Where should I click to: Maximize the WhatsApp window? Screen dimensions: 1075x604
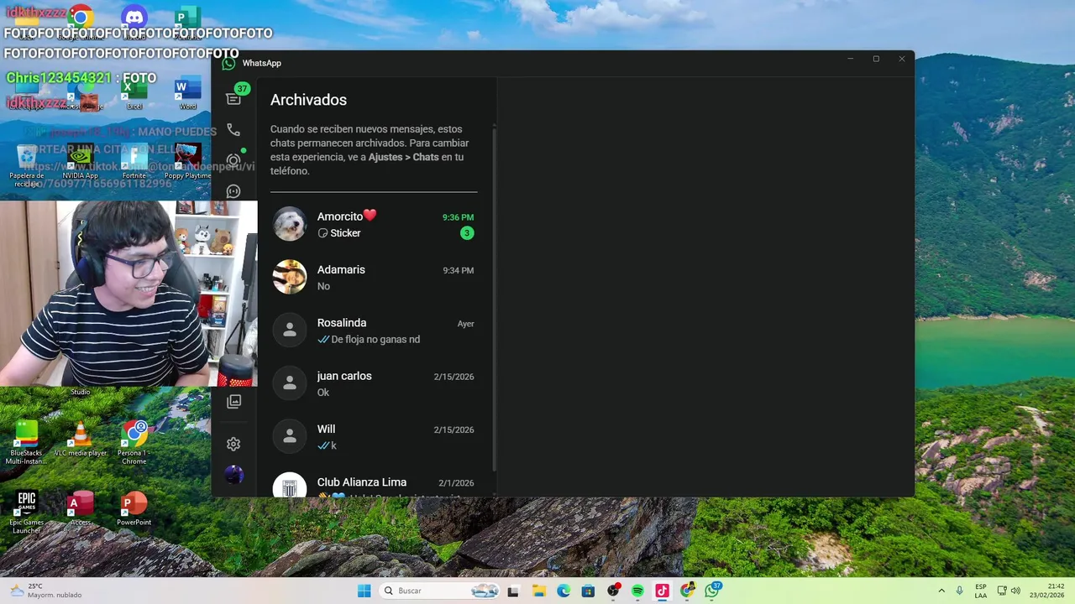click(876, 59)
